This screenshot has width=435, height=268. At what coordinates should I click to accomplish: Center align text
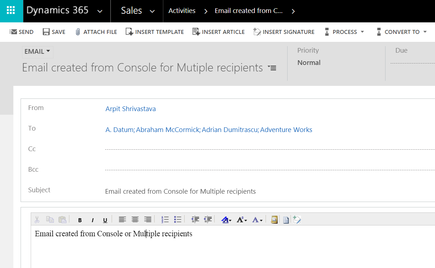135,219
